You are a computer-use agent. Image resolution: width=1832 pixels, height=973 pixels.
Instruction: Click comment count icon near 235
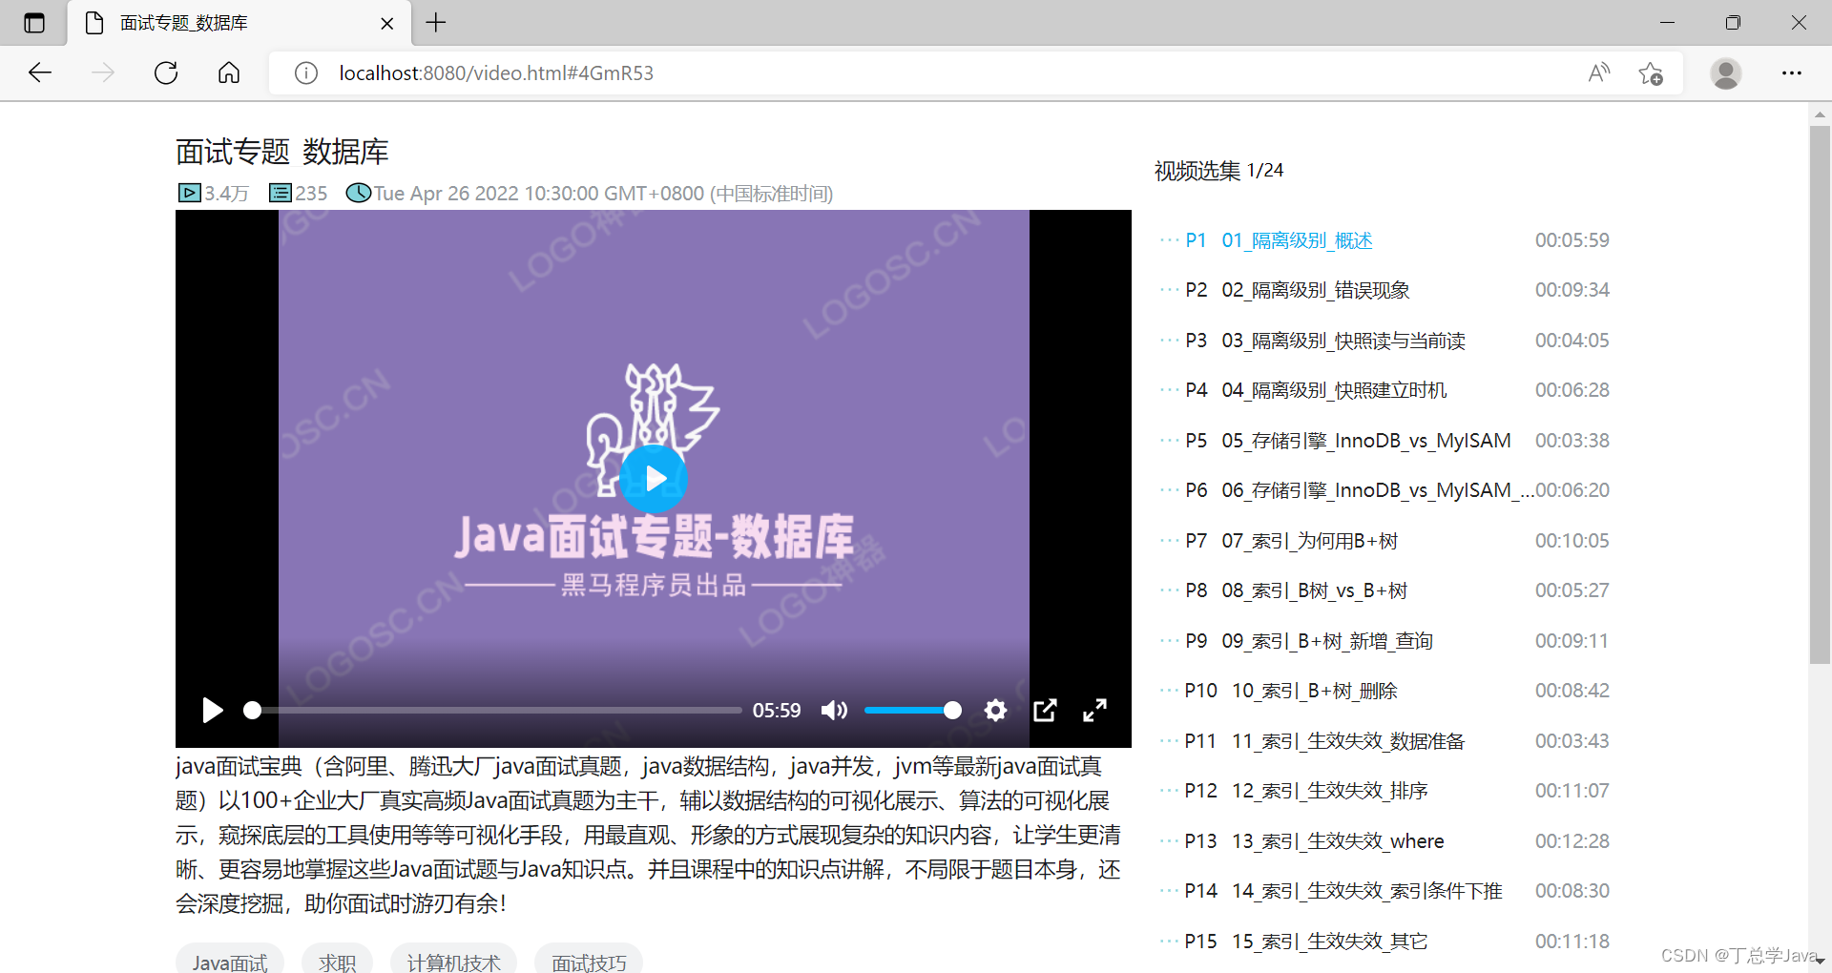click(x=281, y=193)
